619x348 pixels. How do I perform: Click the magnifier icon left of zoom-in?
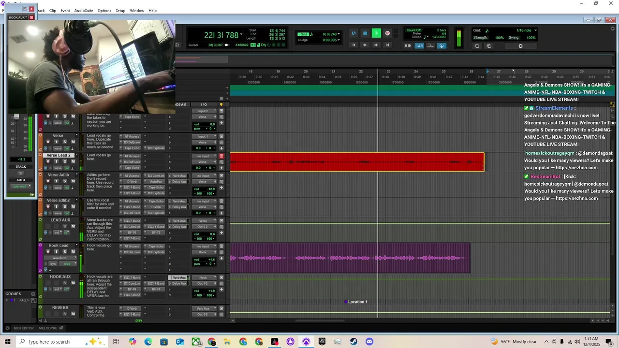pos(477,46)
